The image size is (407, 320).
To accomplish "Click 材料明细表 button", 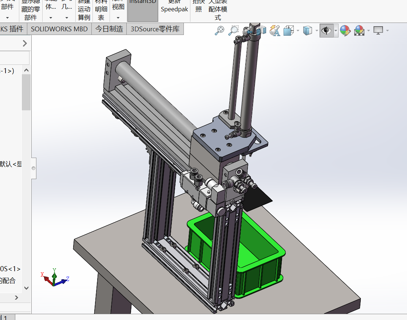I will tap(101, 11).
